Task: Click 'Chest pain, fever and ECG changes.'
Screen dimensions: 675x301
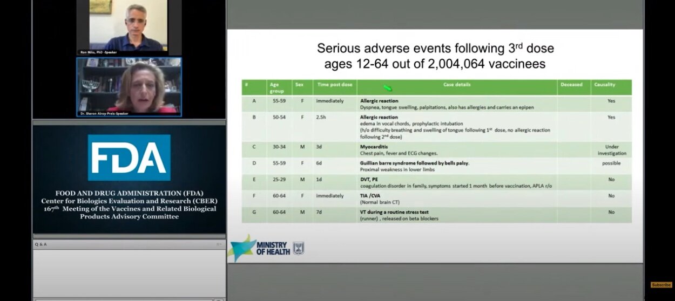Action: pos(400,153)
